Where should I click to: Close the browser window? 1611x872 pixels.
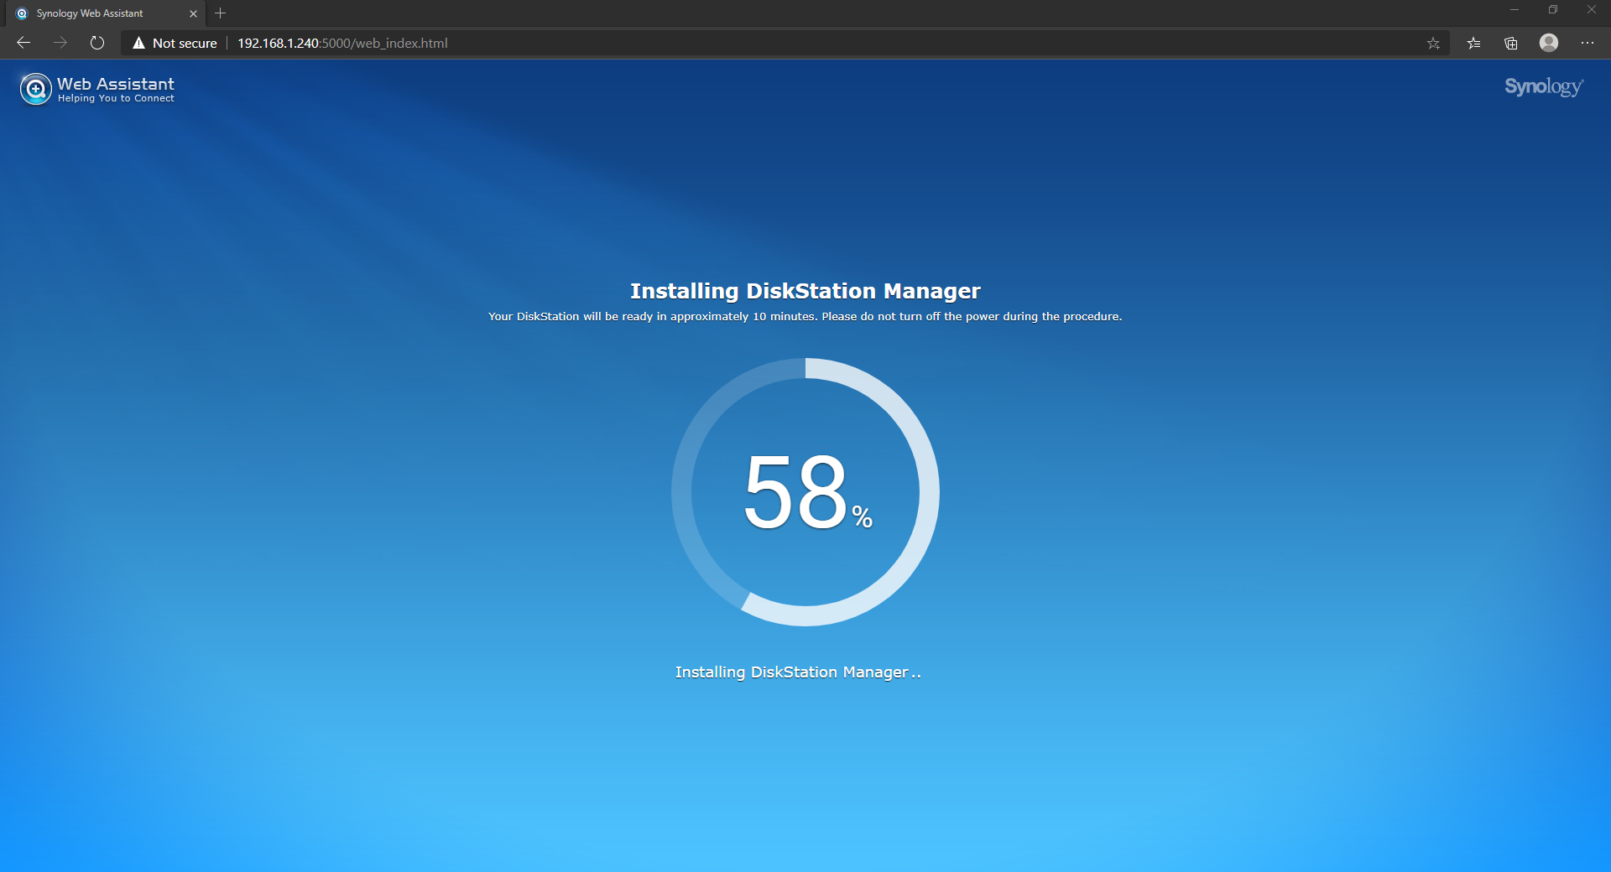point(1592,10)
